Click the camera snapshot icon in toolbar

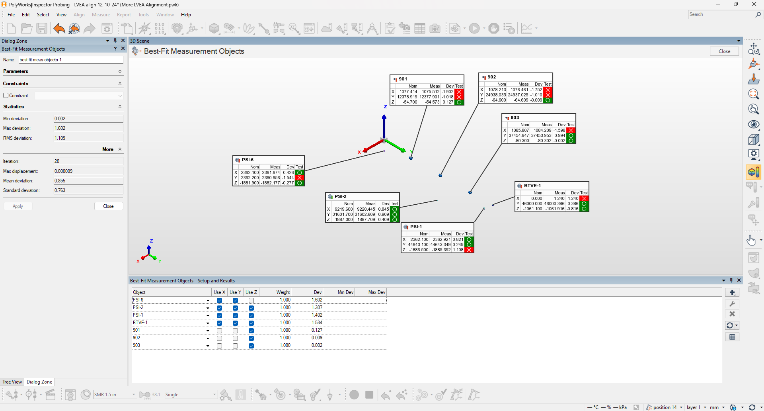(435, 28)
